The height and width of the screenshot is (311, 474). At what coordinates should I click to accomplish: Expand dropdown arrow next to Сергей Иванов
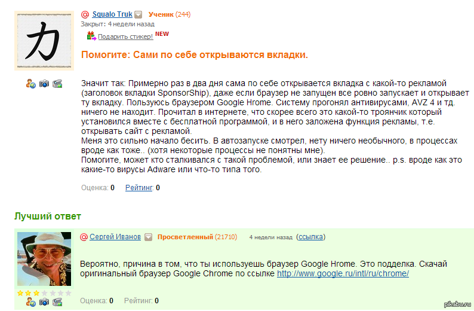[x=147, y=237]
